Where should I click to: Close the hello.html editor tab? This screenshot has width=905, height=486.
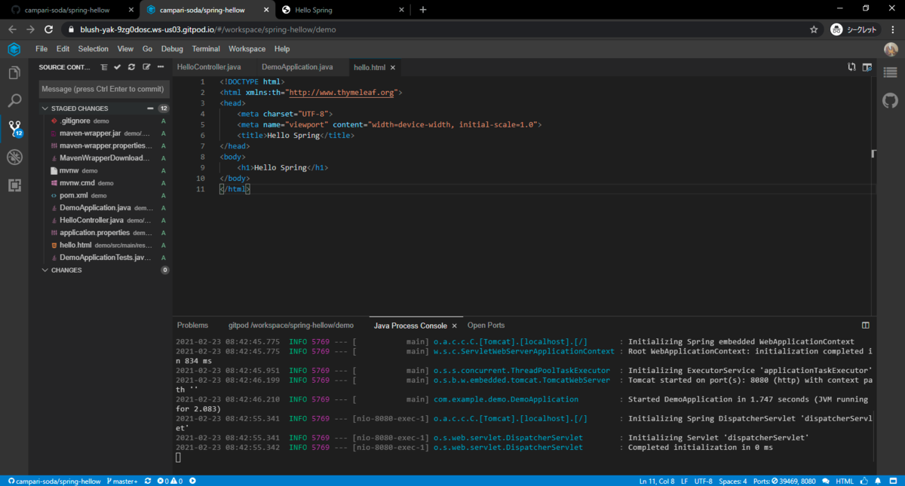(x=393, y=68)
